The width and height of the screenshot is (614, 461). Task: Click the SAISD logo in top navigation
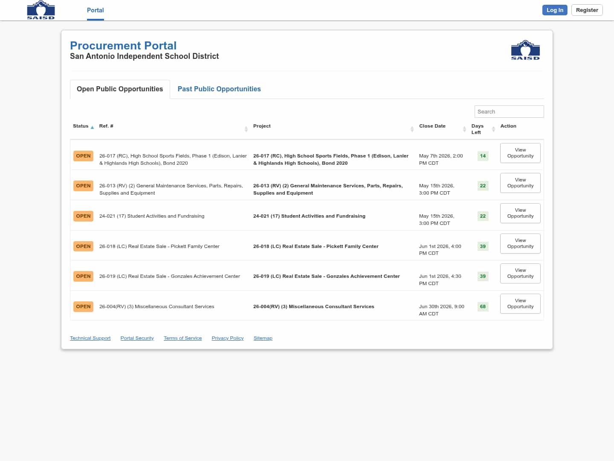pos(41,10)
